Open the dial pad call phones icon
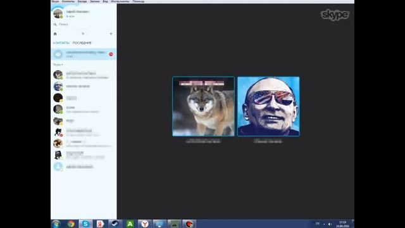The height and width of the screenshot is (228, 405). (83, 34)
